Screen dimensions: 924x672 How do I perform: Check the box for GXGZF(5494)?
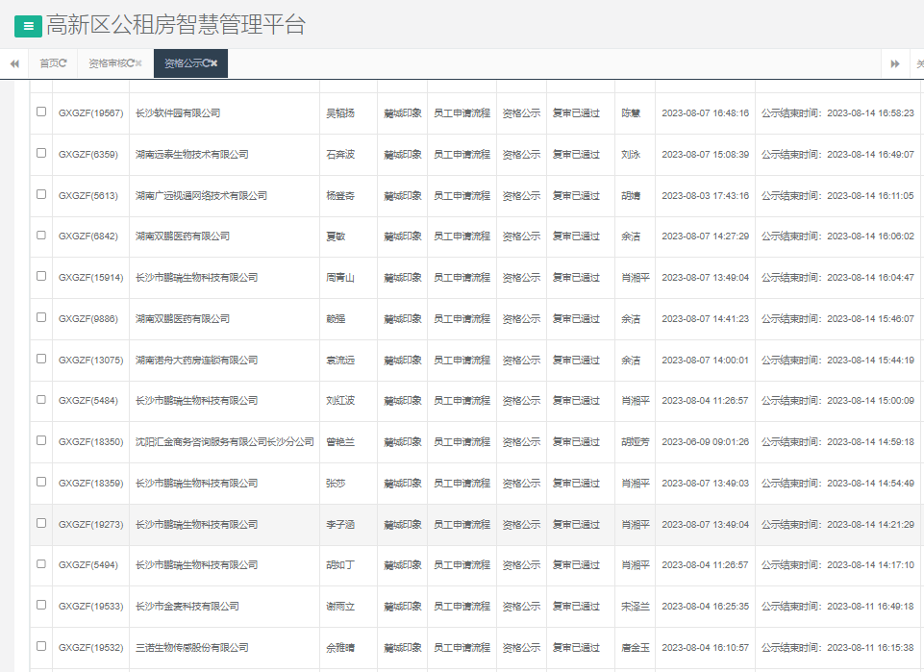[41, 563]
